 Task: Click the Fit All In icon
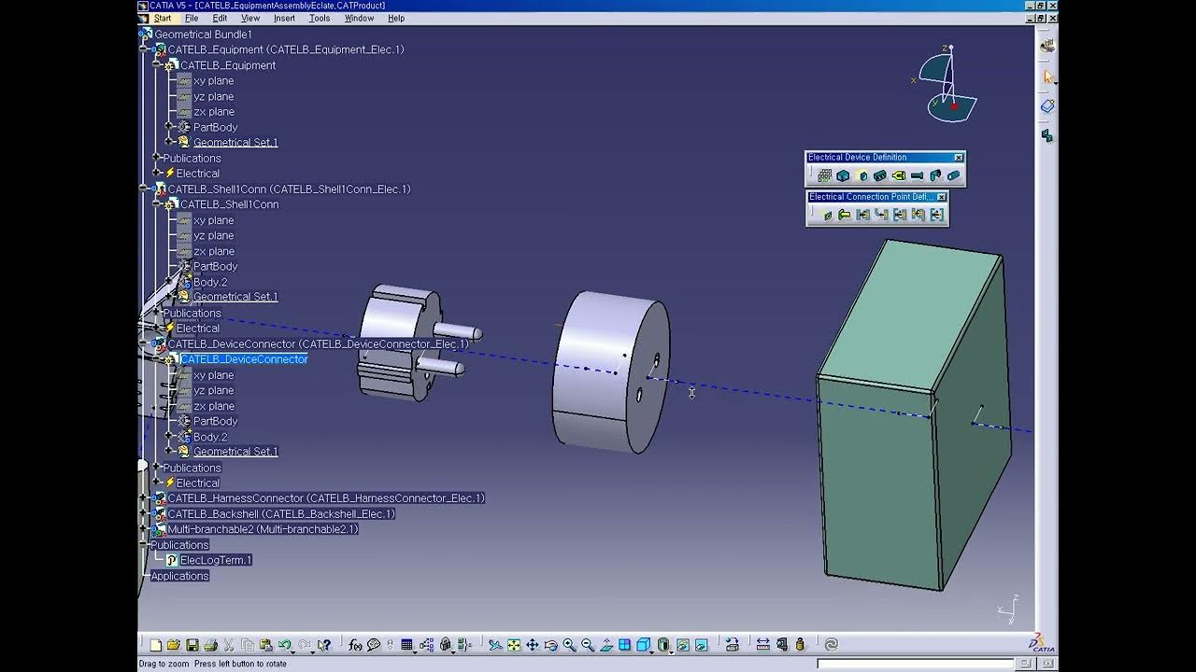[x=514, y=645]
